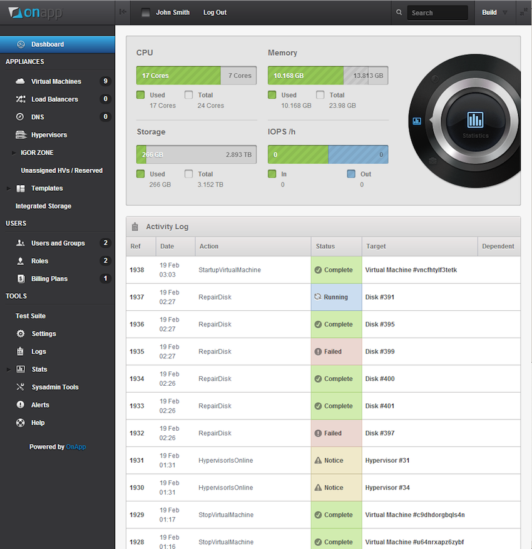532x549 pixels.
Task: Click the Hypervisors server icon
Action: point(21,135)
